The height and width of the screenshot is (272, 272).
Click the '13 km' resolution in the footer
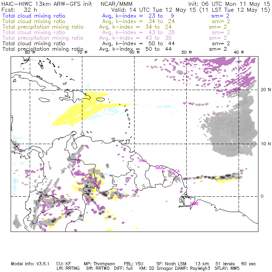pyautogui.click(x=202, y=264)
